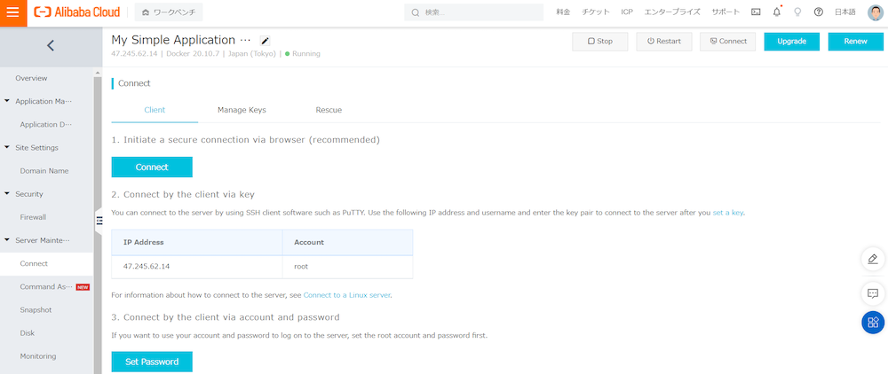Open the floating chat message icon
The height and width of the screenshot is (374, 888).
pyautogui.click(x=873, y=292)
